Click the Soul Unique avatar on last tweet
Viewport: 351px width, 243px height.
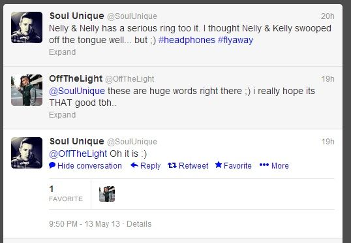pyautogui.click(x=27, y=153)
